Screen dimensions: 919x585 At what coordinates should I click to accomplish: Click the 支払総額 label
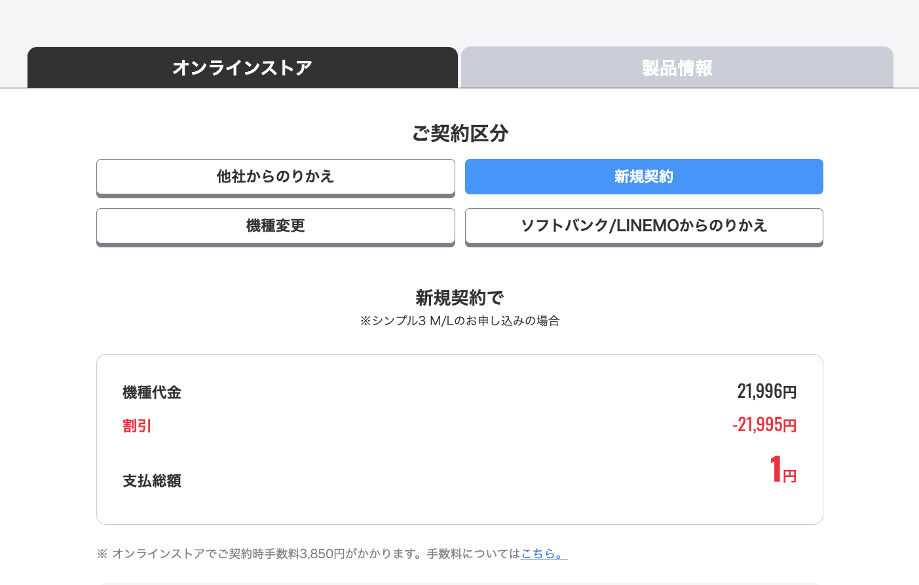tap(152, 481)
